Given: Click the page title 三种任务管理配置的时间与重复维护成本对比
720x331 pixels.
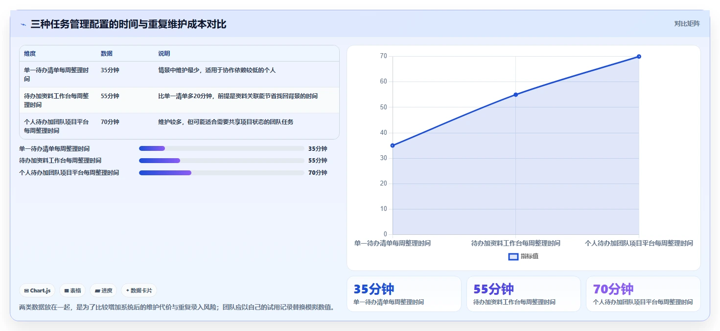Looking at the screenshot, I should pyautogui.click(x=129, y=24).
